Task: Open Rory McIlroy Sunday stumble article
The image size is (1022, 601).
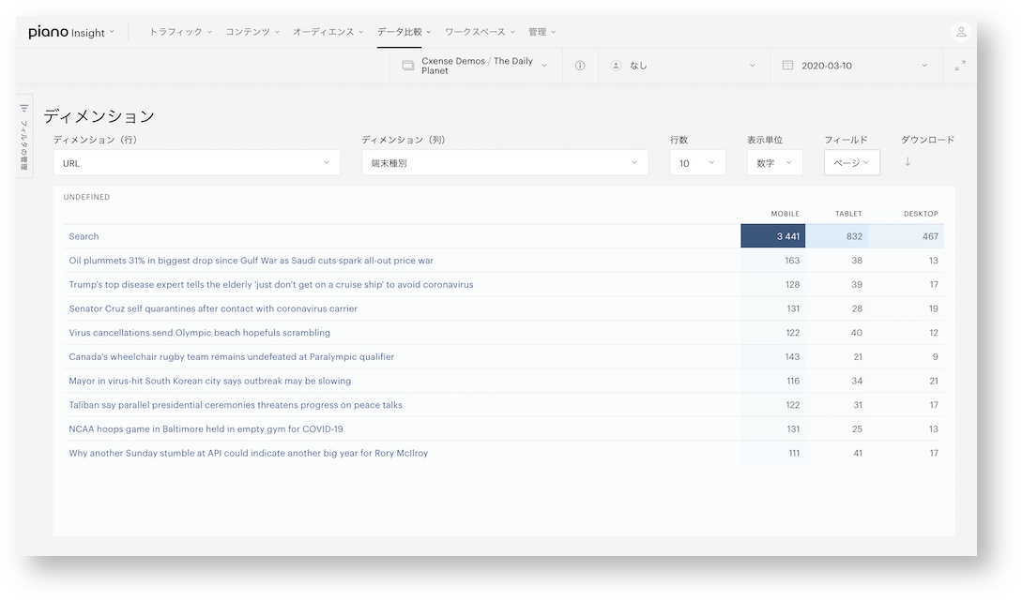Action: click(x=249, y=453)
